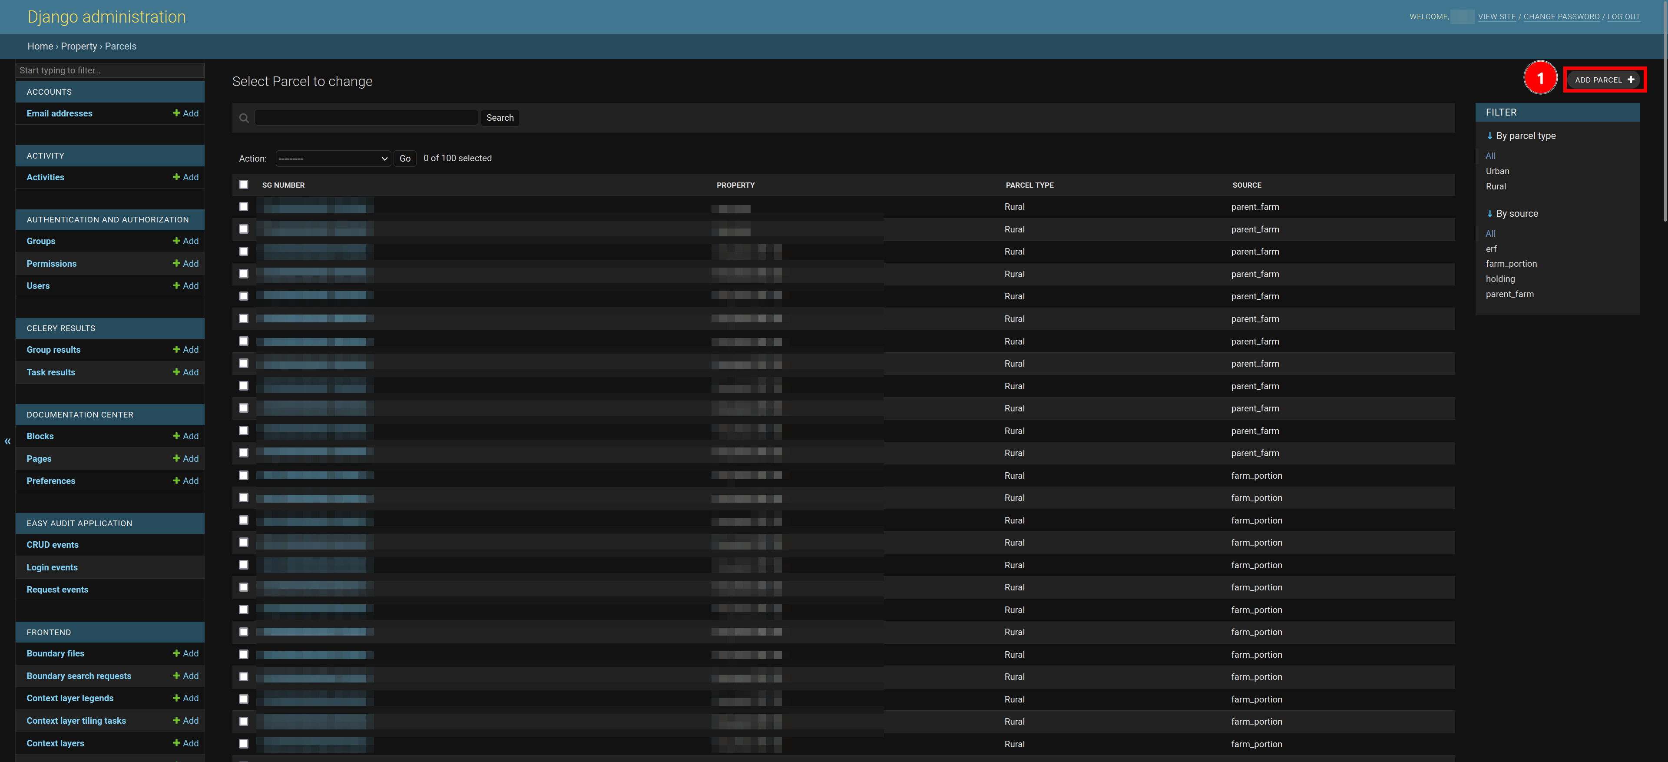Check the last parent_farm row checkbox
Screen dimensions: 1668x762
[243, 453]
